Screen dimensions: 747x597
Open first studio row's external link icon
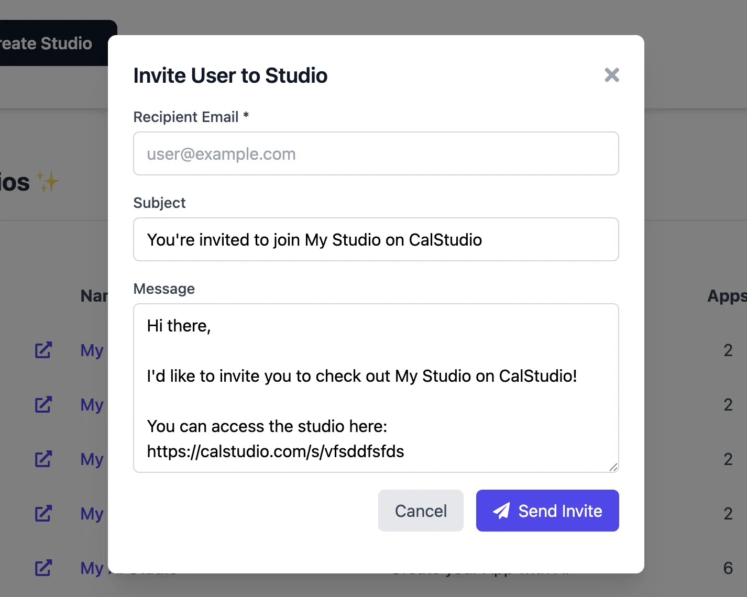(x=43, y=350)
